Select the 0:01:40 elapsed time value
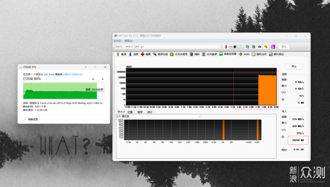 point(299,150)
